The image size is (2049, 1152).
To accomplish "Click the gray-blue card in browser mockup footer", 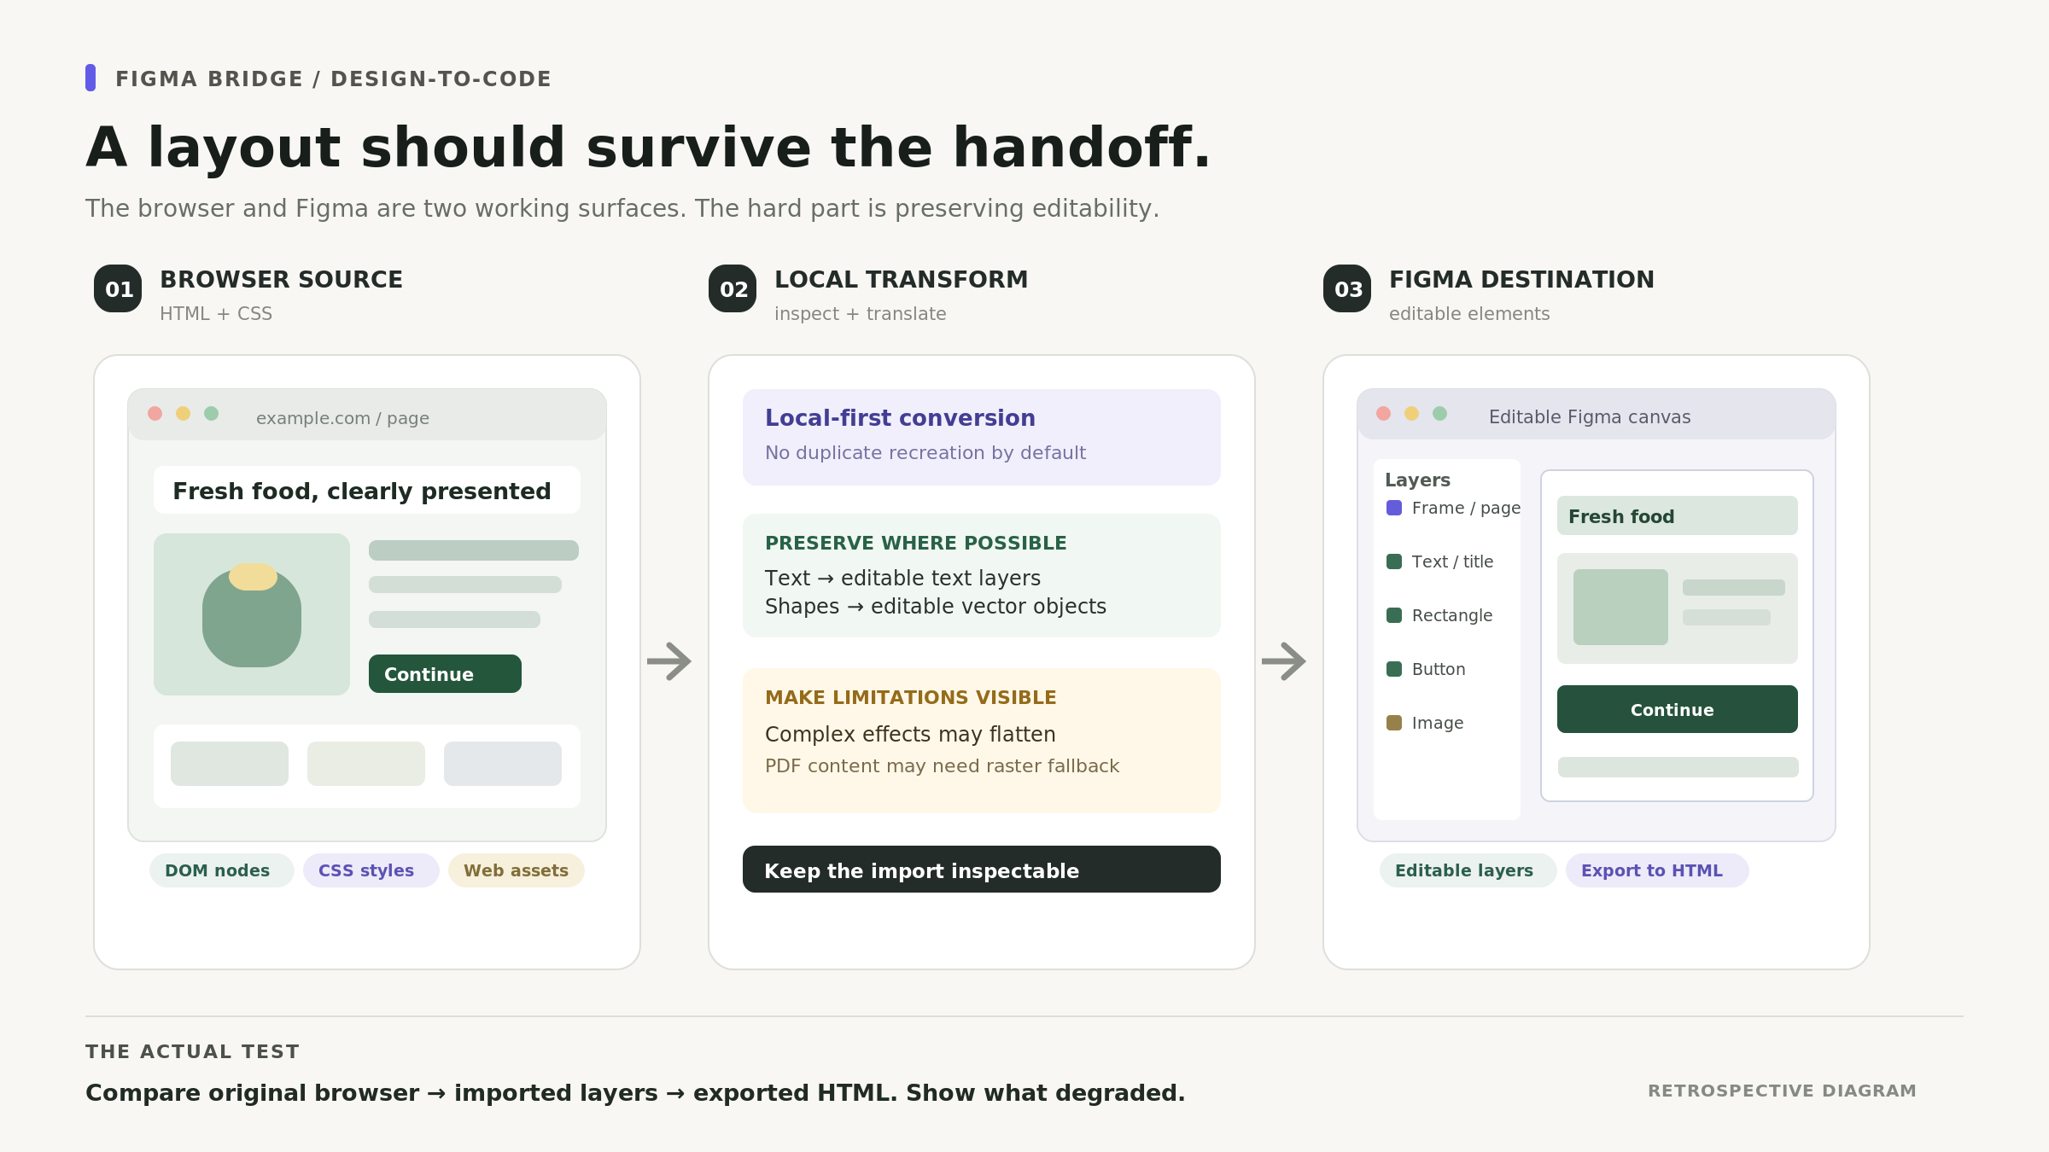I will pyautogui.click(x=503, y=764).
